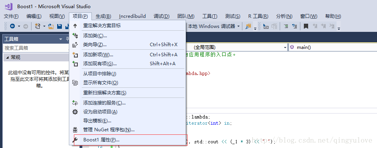This screenshot has width=377, height=148.
Task: Click the Navigate Backward arrow icon
Action: (12, 26)
